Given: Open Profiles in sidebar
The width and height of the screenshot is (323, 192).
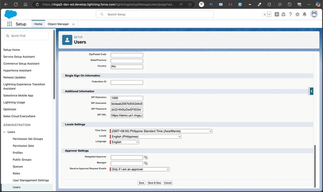Looking at the screenshot, I should tap(18, 153).
